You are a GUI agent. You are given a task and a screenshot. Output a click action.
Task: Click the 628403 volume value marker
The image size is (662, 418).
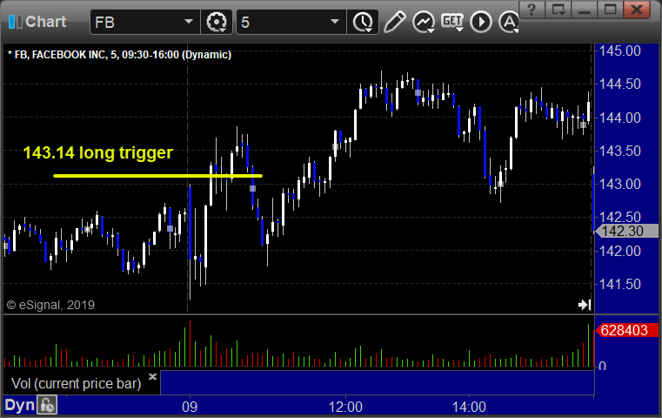[626, 330]
